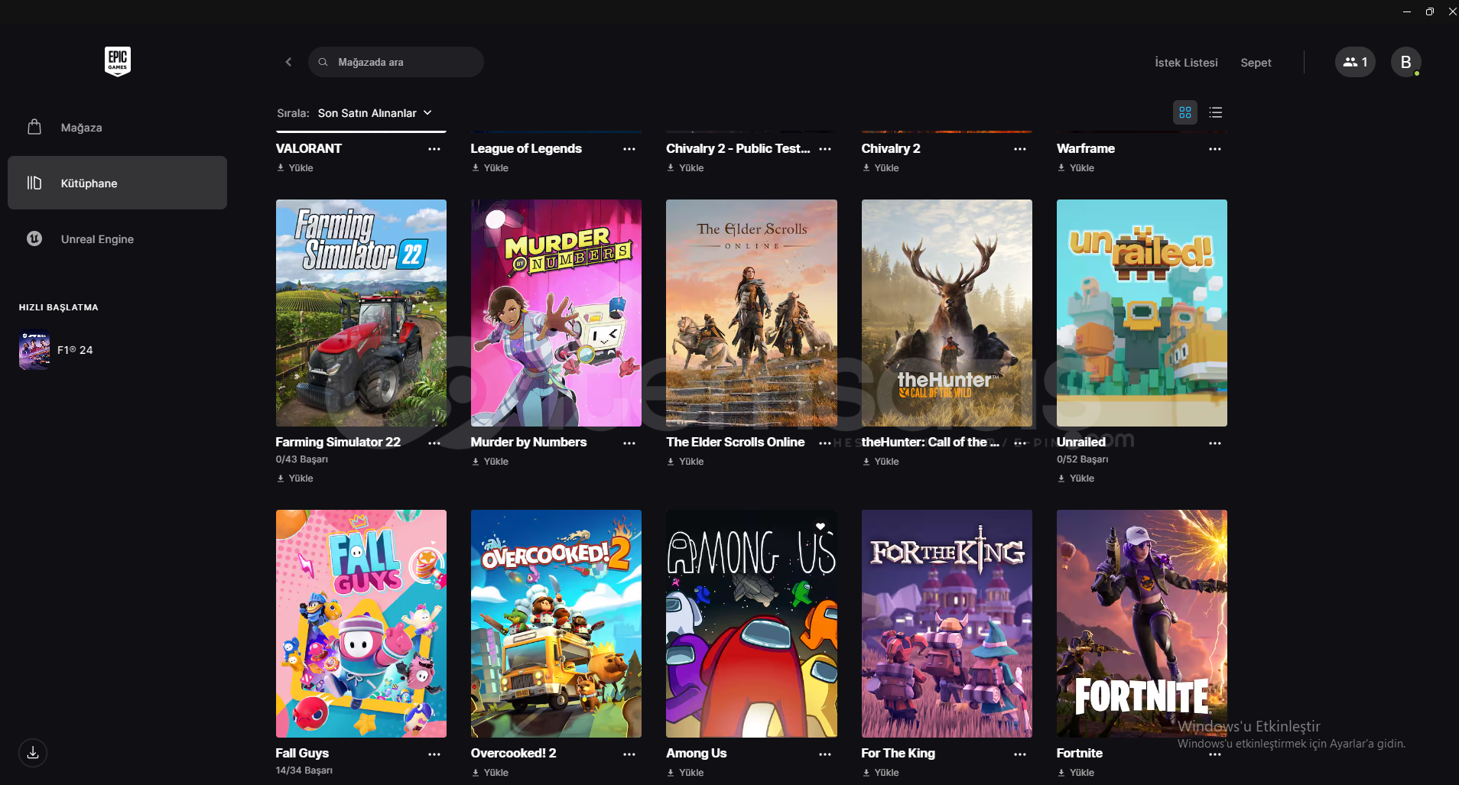Open Murder by Numbers cover
The height and width of the screenshot is (785, 1459).
(x=556, y=313)
